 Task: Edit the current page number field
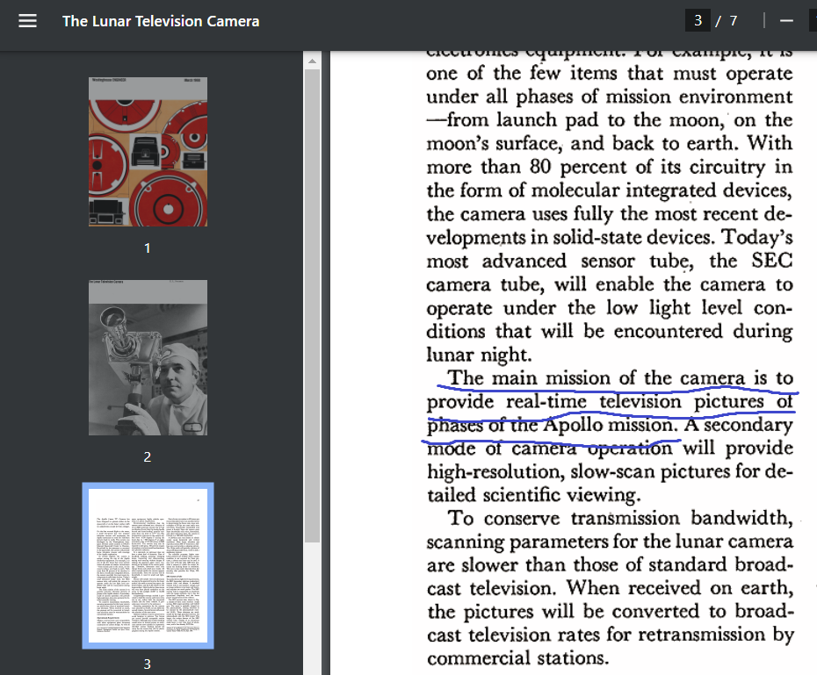click(x=698, y=21)
